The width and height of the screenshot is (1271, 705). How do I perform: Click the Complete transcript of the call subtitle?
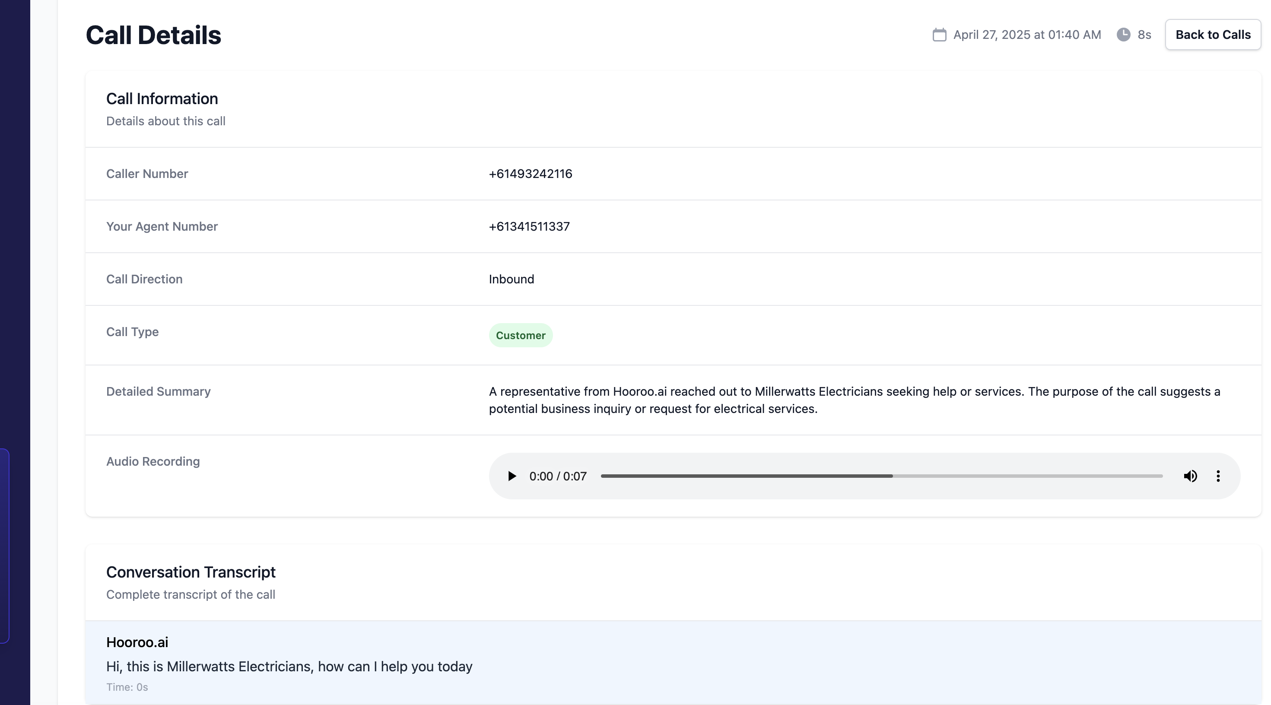191,594
